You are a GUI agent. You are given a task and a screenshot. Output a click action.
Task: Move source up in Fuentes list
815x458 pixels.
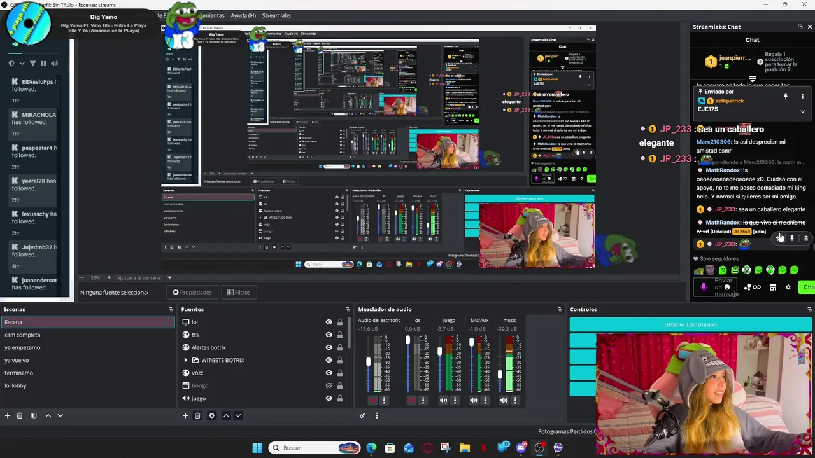pyautogui.click(x=225, y=415)
